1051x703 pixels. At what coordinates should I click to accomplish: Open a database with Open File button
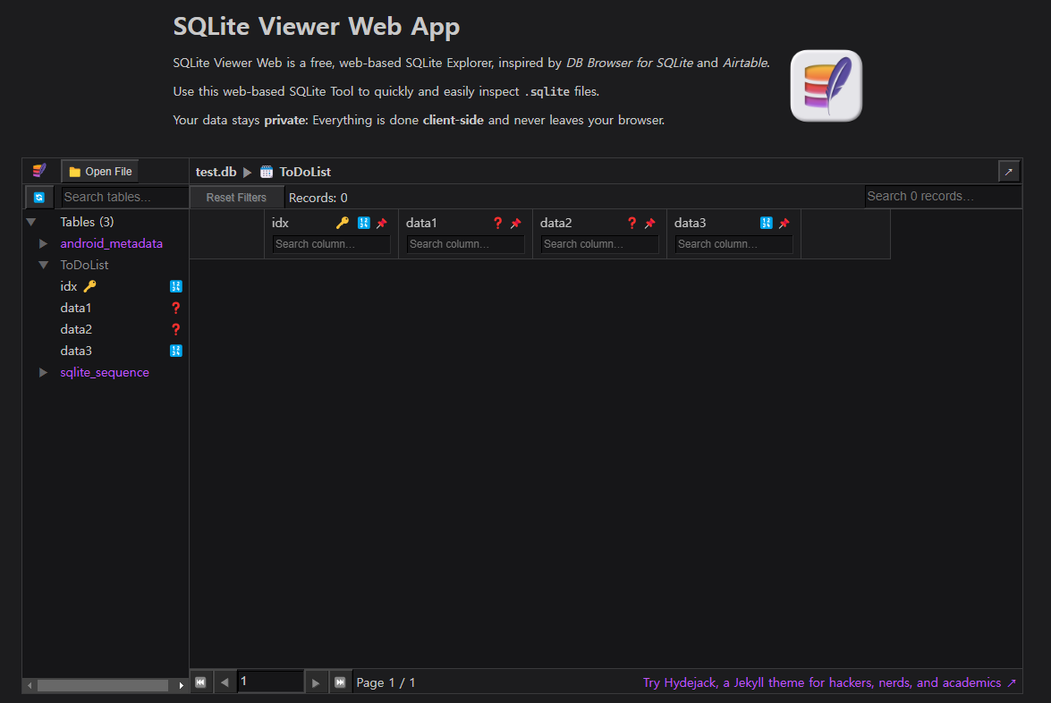click(x=100, y=172)
